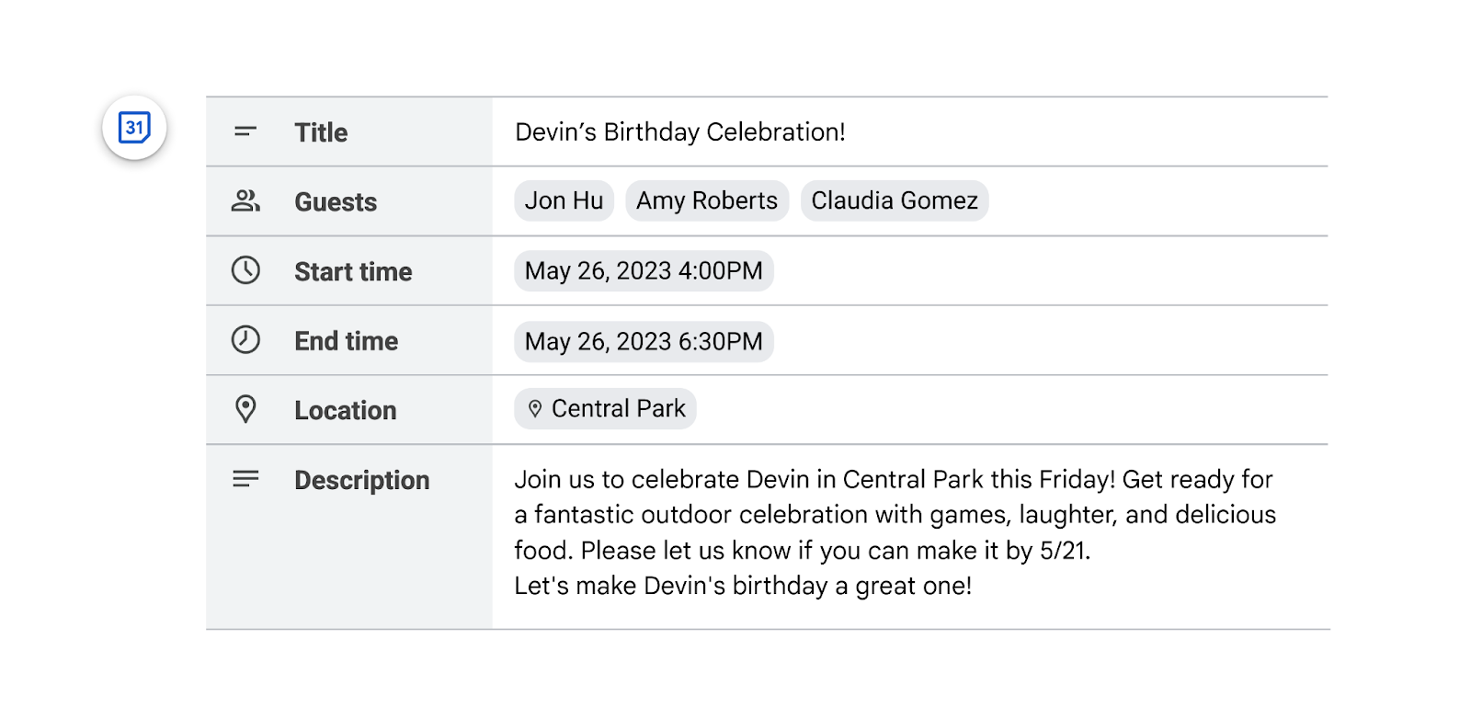Click the Location pin icon
Viewport: 1471px width, 719px height.
tap(245, 409)
